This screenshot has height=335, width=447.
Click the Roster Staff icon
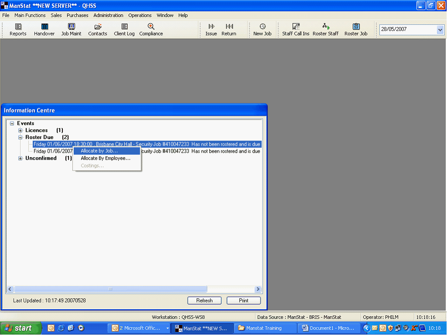click(x=326, y=27)
